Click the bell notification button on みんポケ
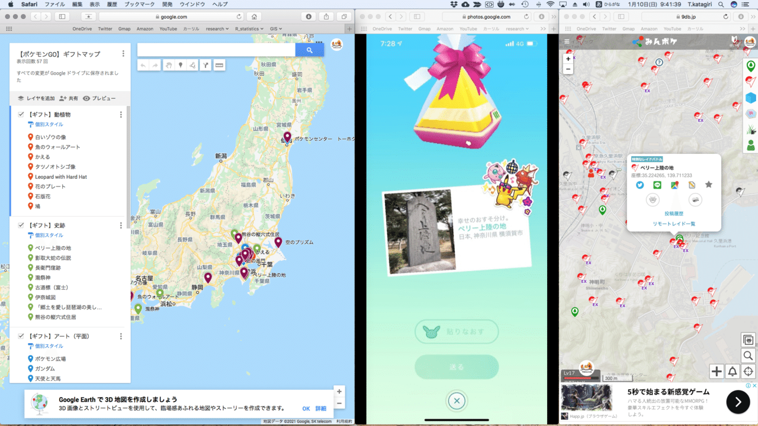Image resolution: width=758 pixels, height=426 pixels. coord(733,371)
